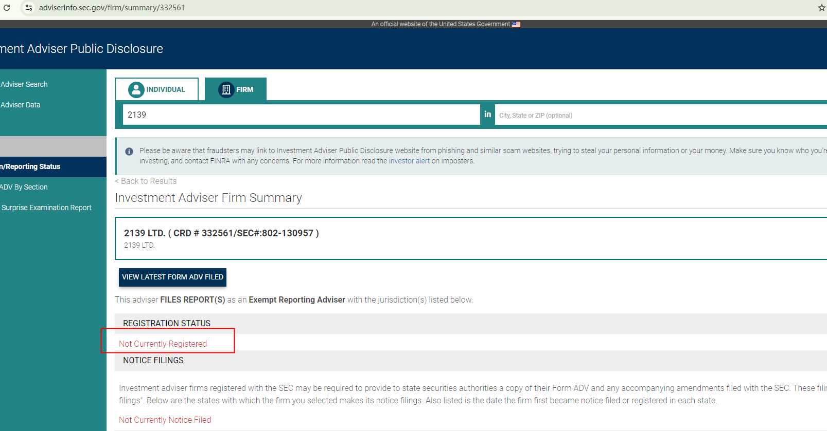
Task: Click the building icon on Firm tab
Action: pyautogui.click(x=226, y=89)
